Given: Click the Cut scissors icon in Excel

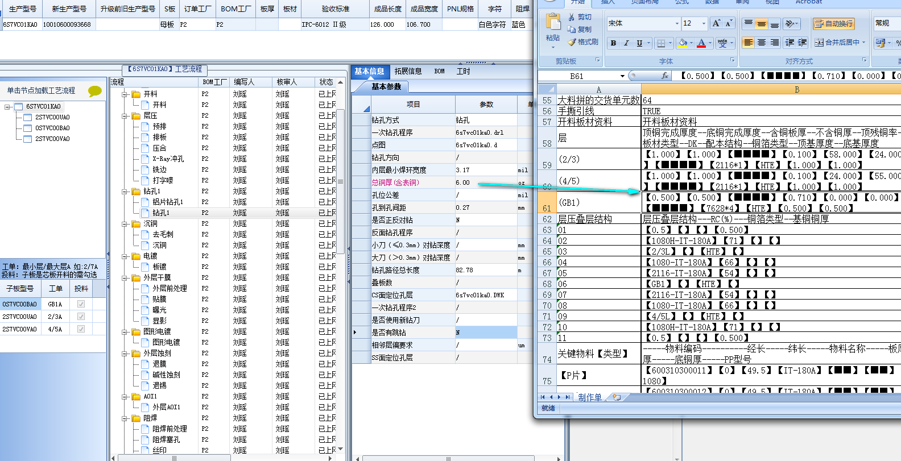Looking at the screenshot, I should (x=572, y=18).
